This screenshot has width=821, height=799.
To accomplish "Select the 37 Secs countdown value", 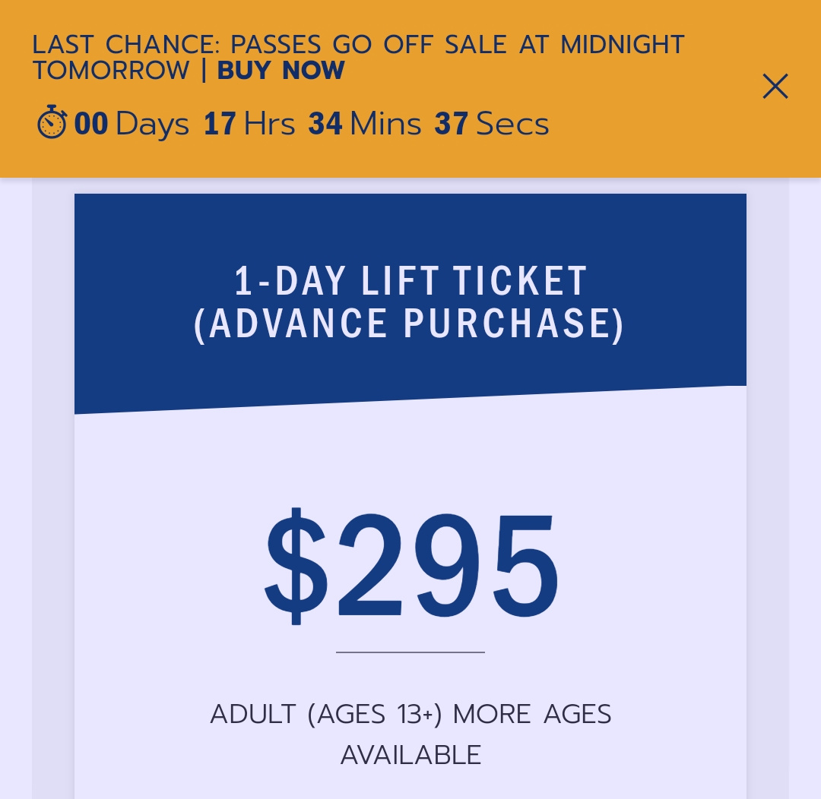I will [492, 124].
